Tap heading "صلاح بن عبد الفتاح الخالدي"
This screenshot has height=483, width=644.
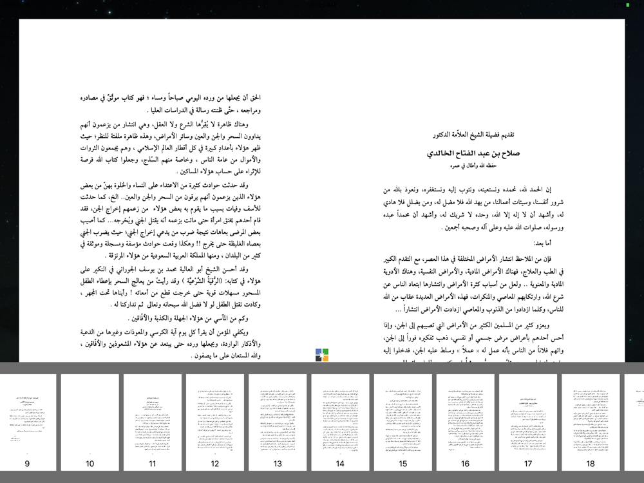coord(473,153)
